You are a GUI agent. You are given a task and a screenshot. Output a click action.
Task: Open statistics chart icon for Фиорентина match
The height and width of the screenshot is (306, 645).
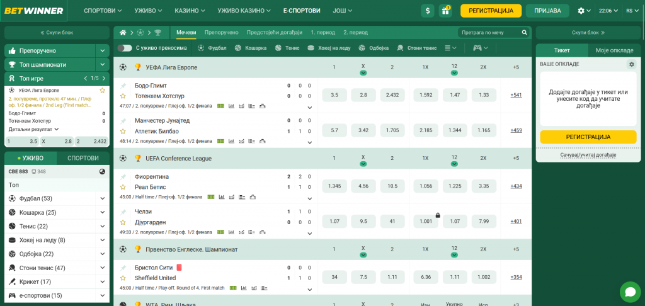(222, 197)
